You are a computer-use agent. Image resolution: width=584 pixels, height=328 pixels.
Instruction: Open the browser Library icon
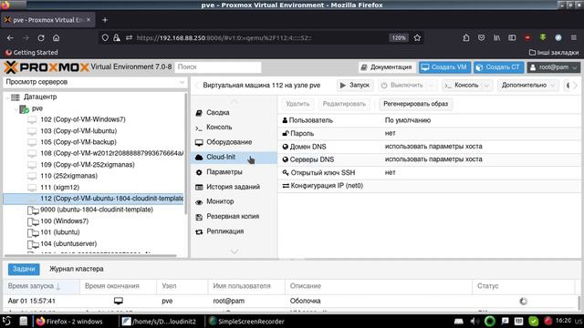pos(496,38)
